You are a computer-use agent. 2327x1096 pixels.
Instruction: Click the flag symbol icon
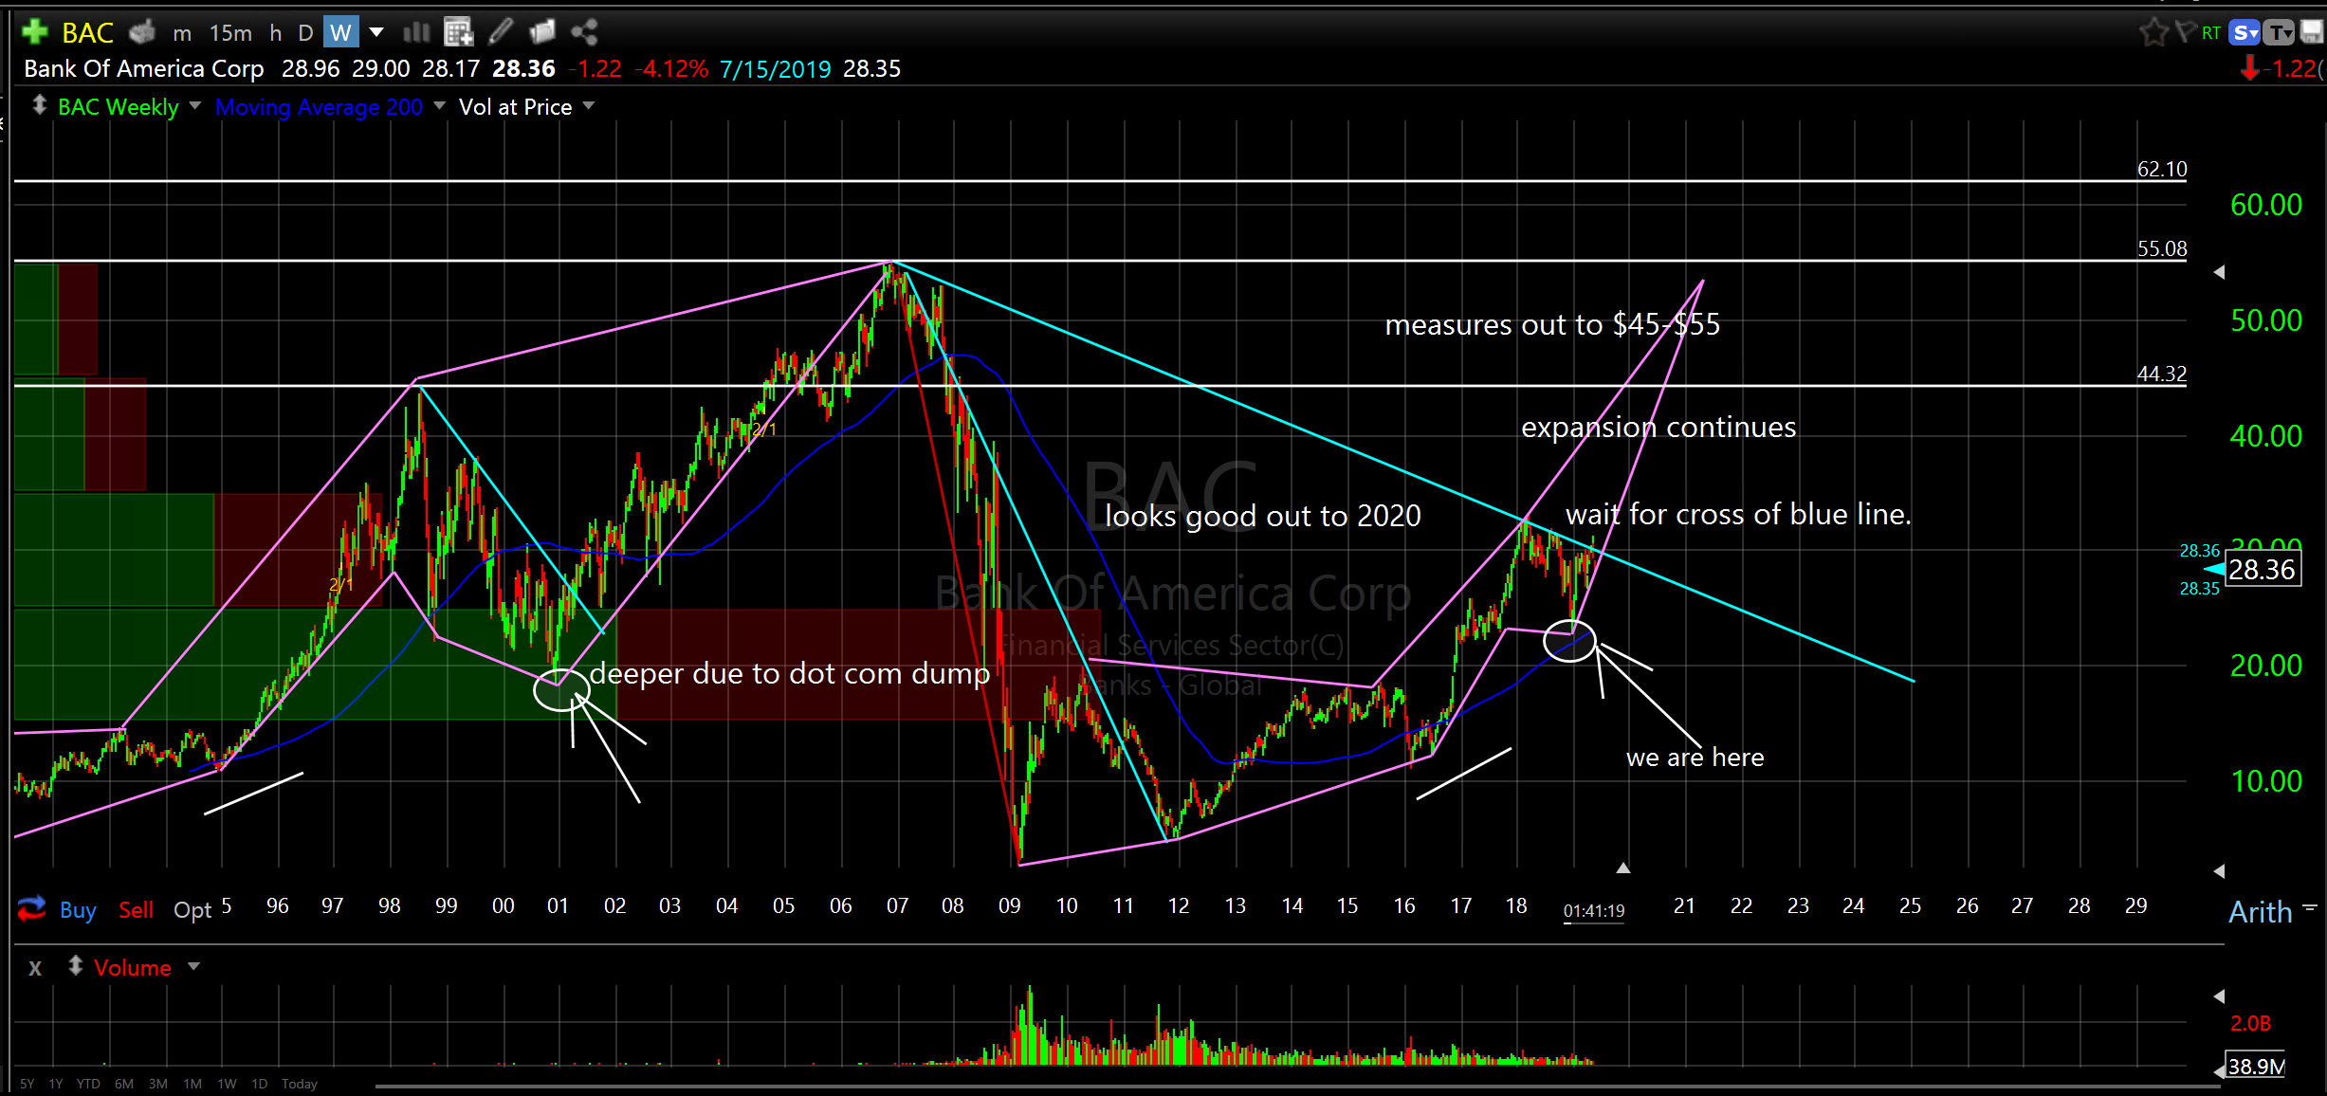(2185, 32)
